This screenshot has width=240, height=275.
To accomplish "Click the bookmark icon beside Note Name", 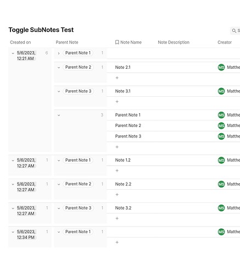I will [x=117, y=42].
